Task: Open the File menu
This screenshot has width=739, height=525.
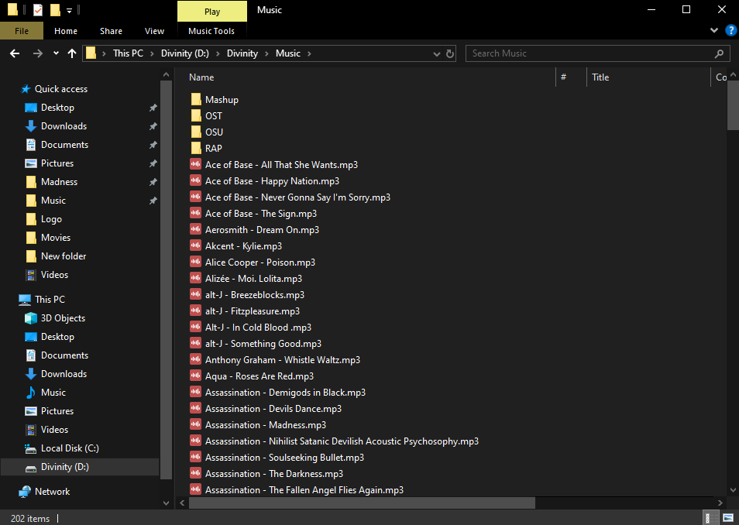Action: pos(22,31)
